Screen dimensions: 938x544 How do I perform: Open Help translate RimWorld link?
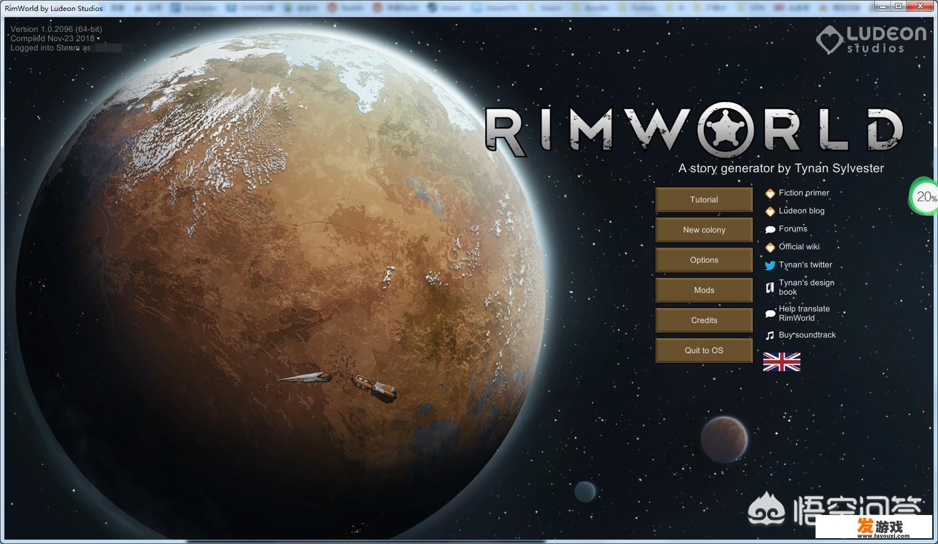(804, 313)
